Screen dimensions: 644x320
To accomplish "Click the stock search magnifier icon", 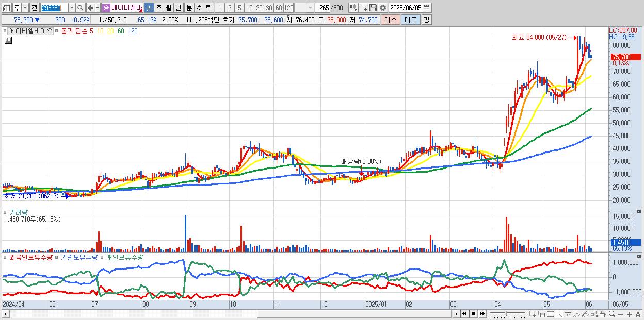I will (x=81, y=8).
